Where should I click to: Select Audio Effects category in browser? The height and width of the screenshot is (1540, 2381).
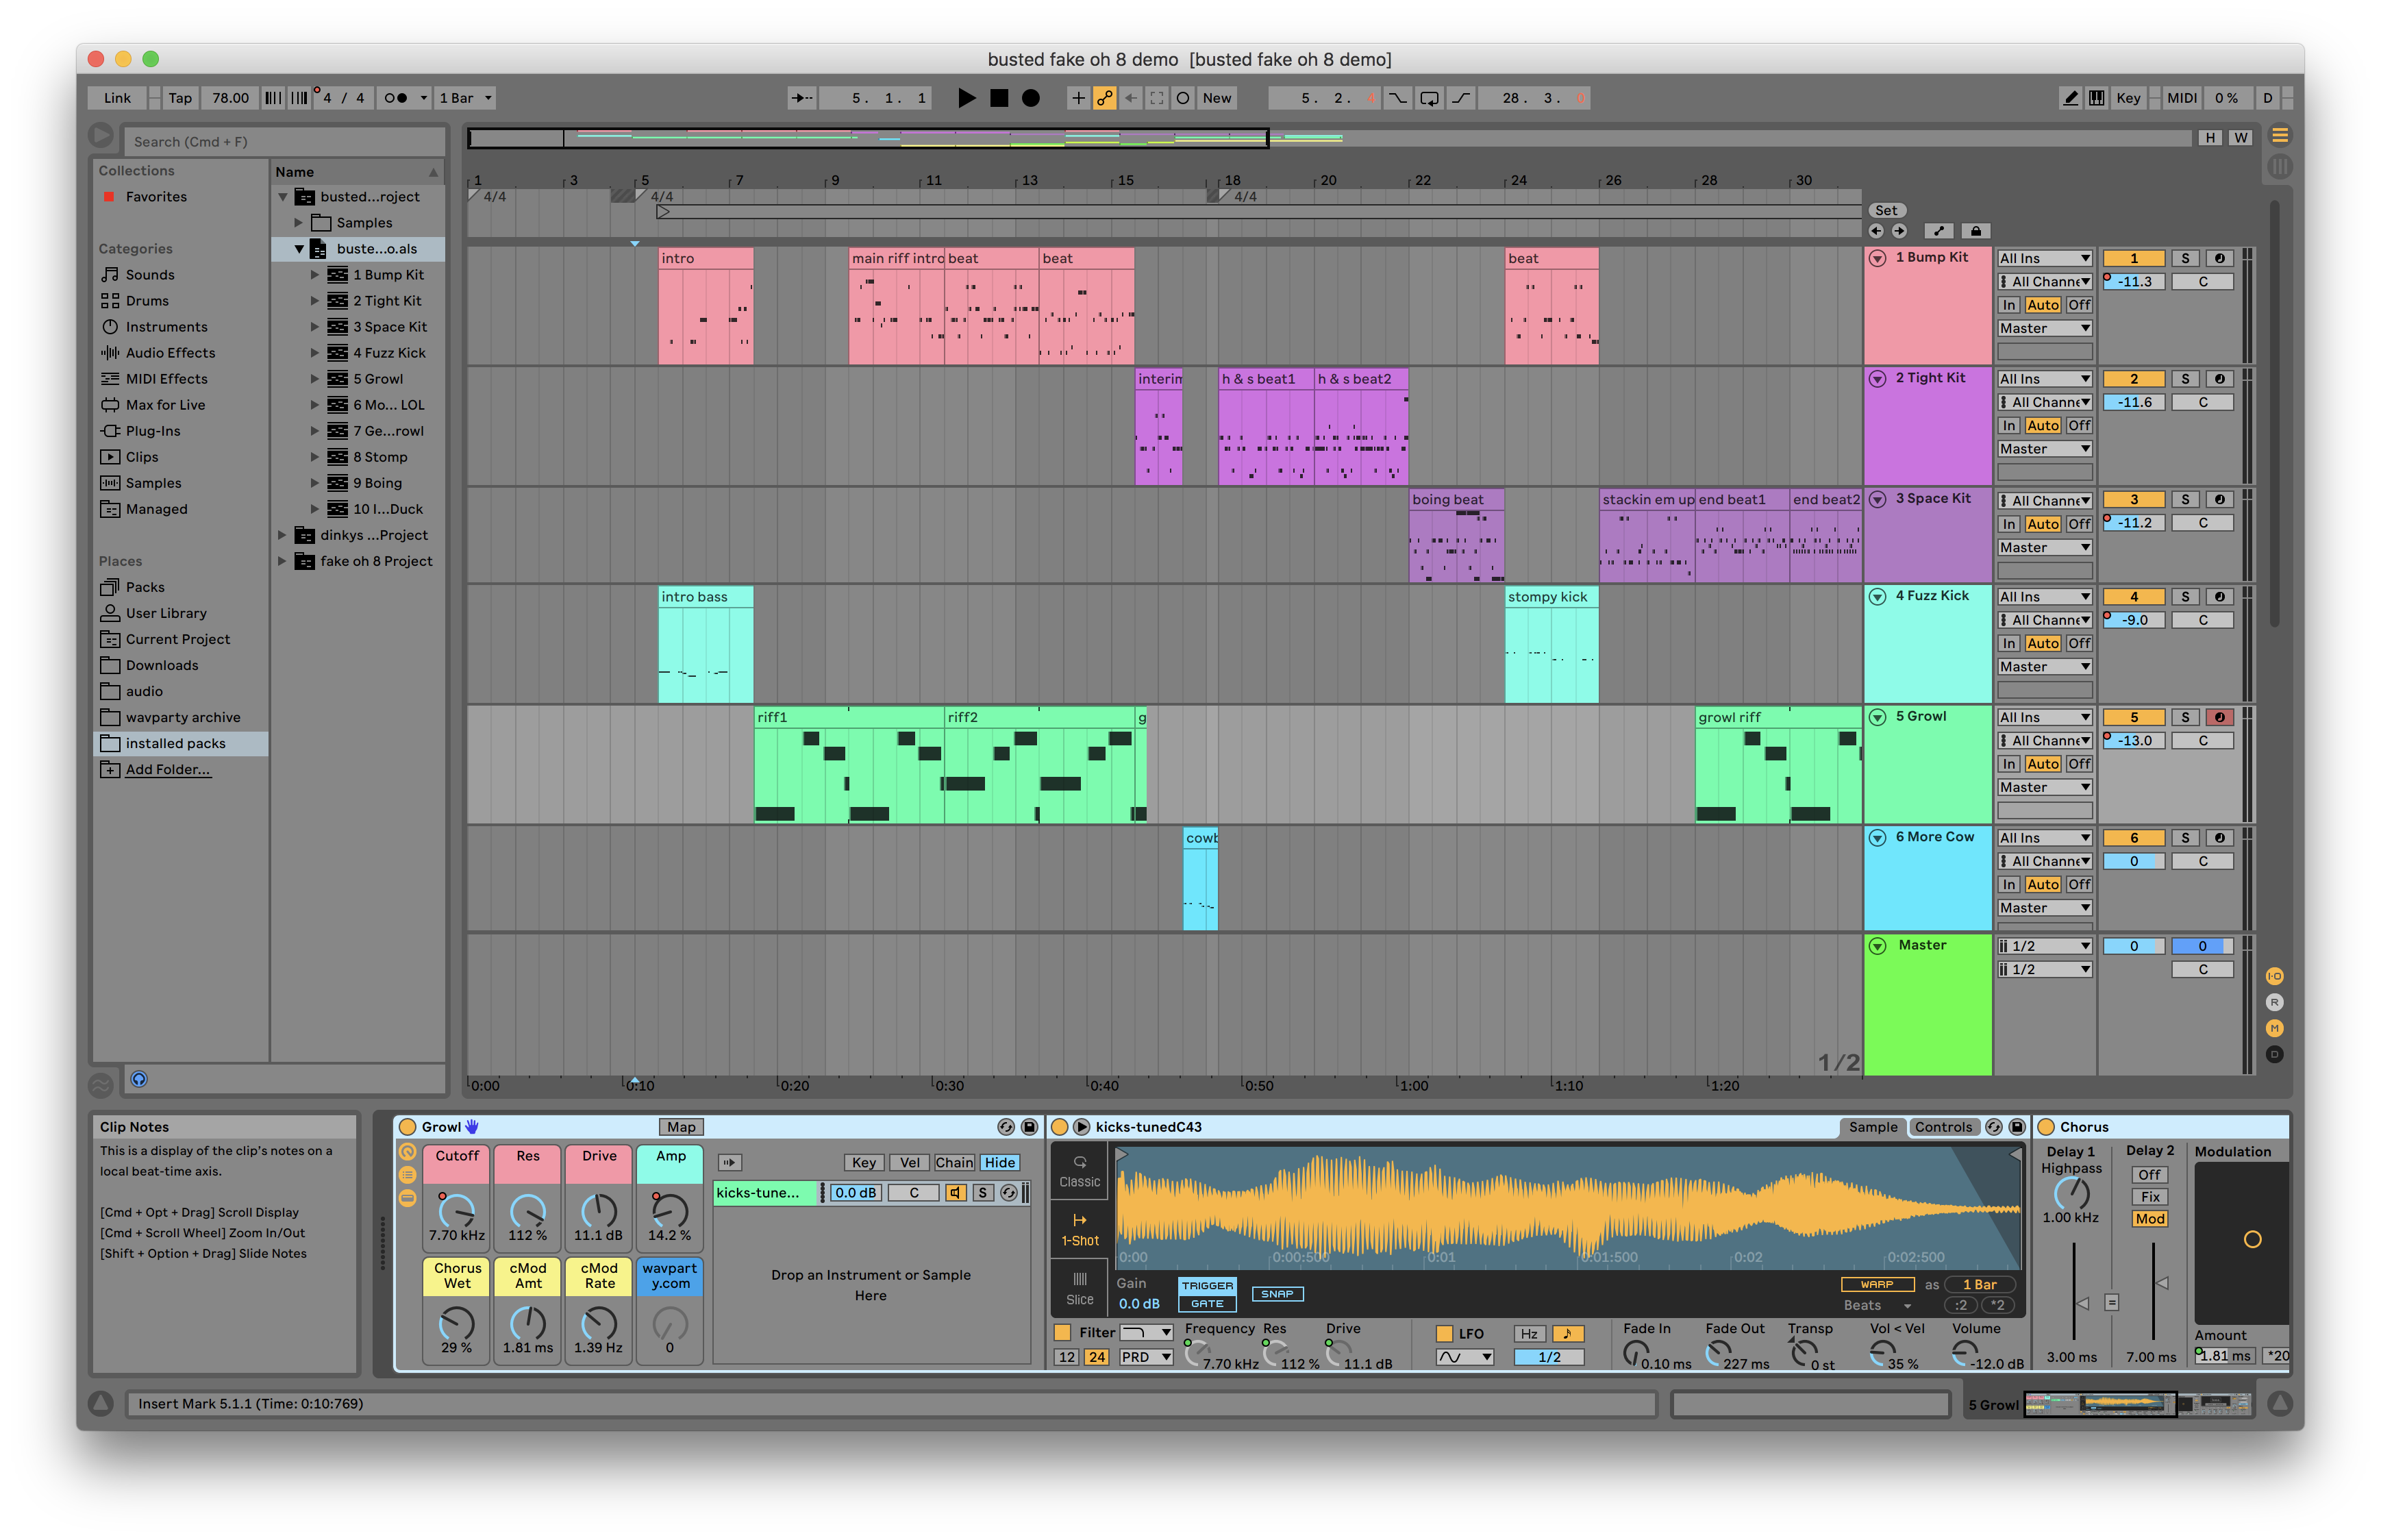170,352
